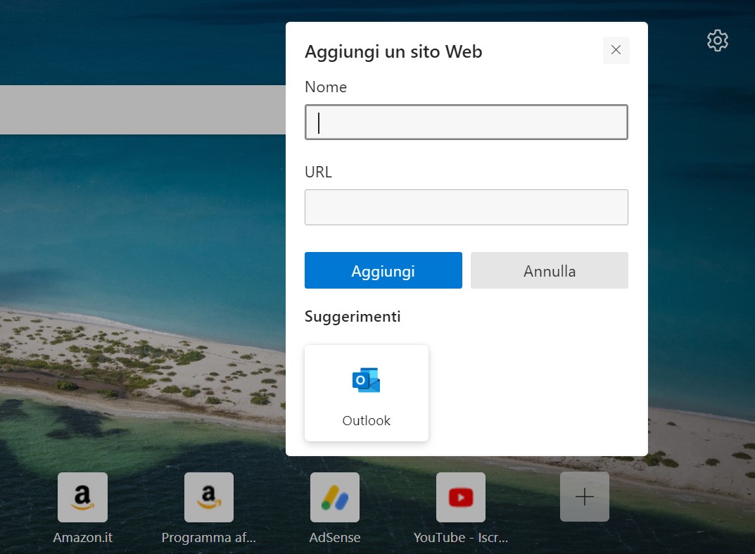Click the plus add-site tile
This screenshot has width=755, height=554.
click(585, 497)
